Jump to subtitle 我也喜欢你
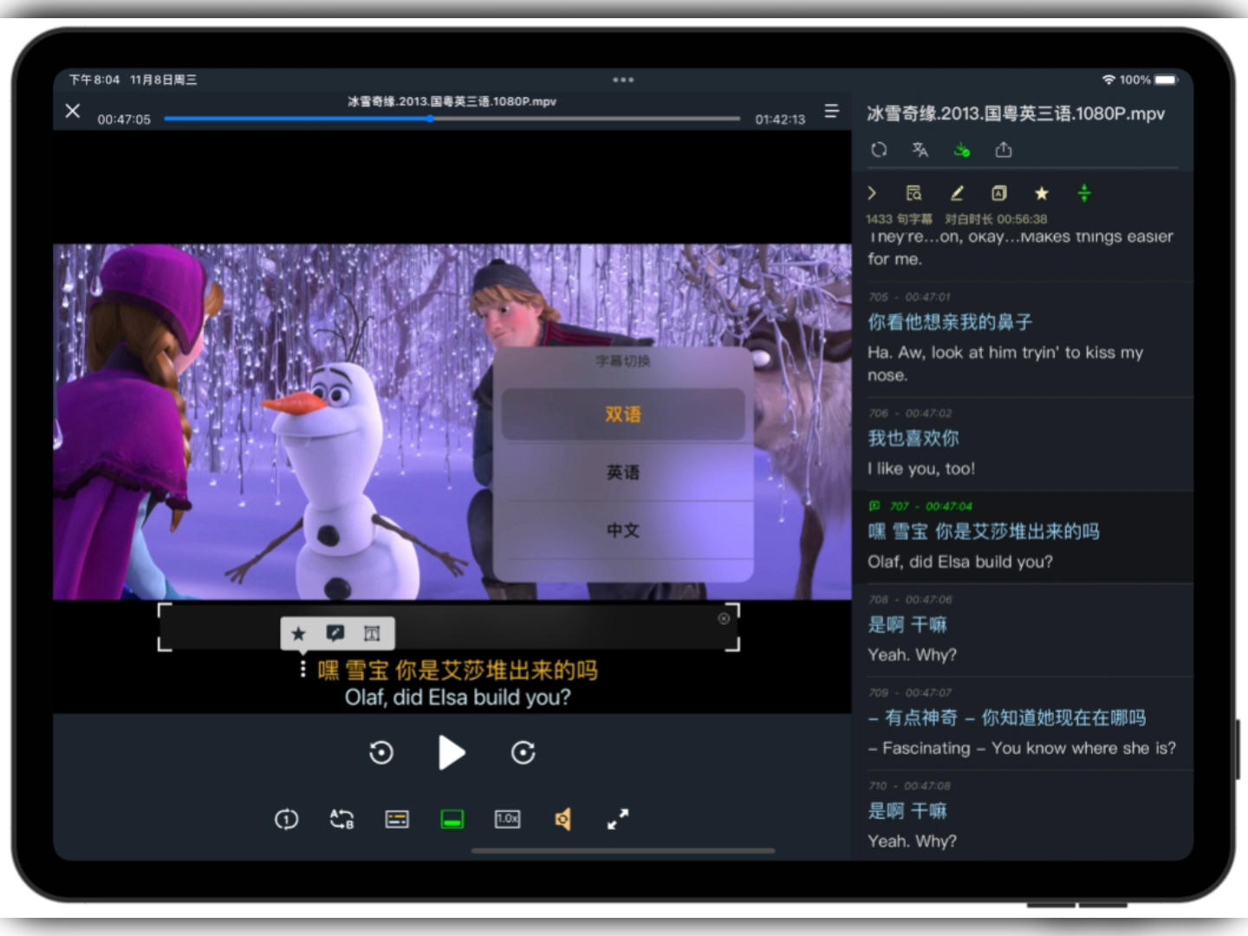The image size is (1248, 936). (913, 439)
